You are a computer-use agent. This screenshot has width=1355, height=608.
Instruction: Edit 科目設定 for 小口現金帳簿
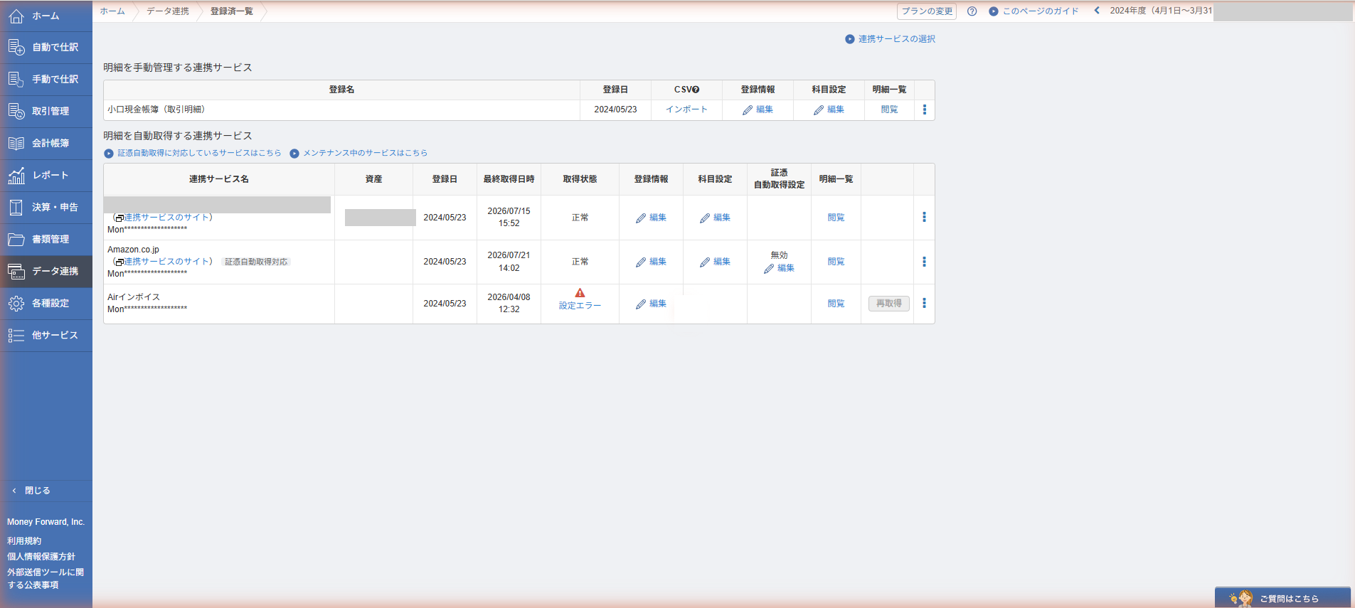[829, 110]
